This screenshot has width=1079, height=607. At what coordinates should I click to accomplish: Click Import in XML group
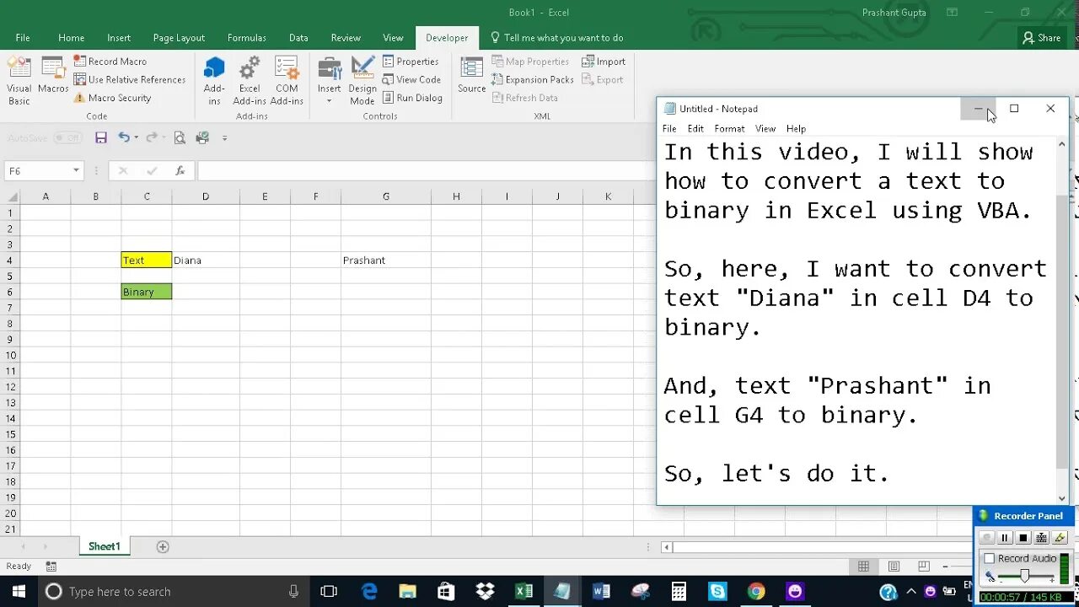[x=604, y=62]
